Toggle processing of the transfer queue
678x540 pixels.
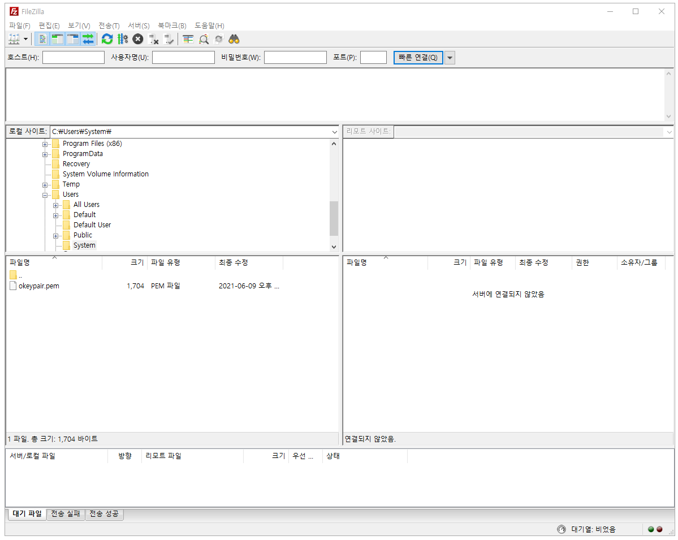(x=122, y=40)
